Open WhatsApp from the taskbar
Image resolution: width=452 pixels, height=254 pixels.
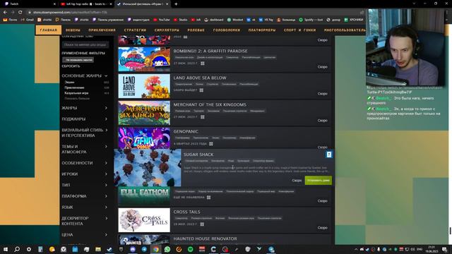point(167,249)
